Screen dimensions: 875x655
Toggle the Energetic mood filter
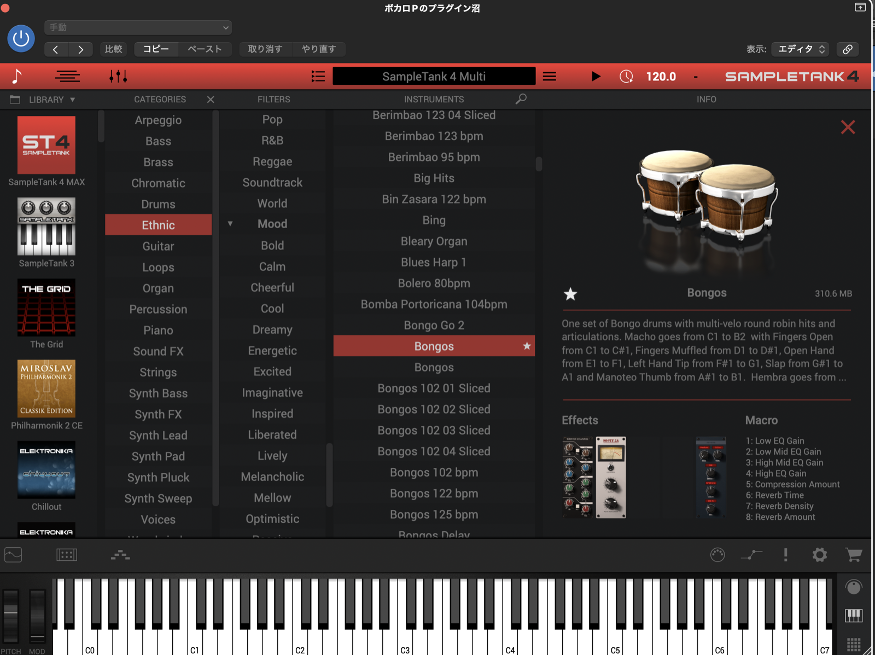(272, 351)
